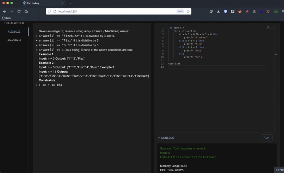The height and width of the screenshot is (173, 284).
Task: Bookmark this page with the star icon
Action: [x=188, y=11]
